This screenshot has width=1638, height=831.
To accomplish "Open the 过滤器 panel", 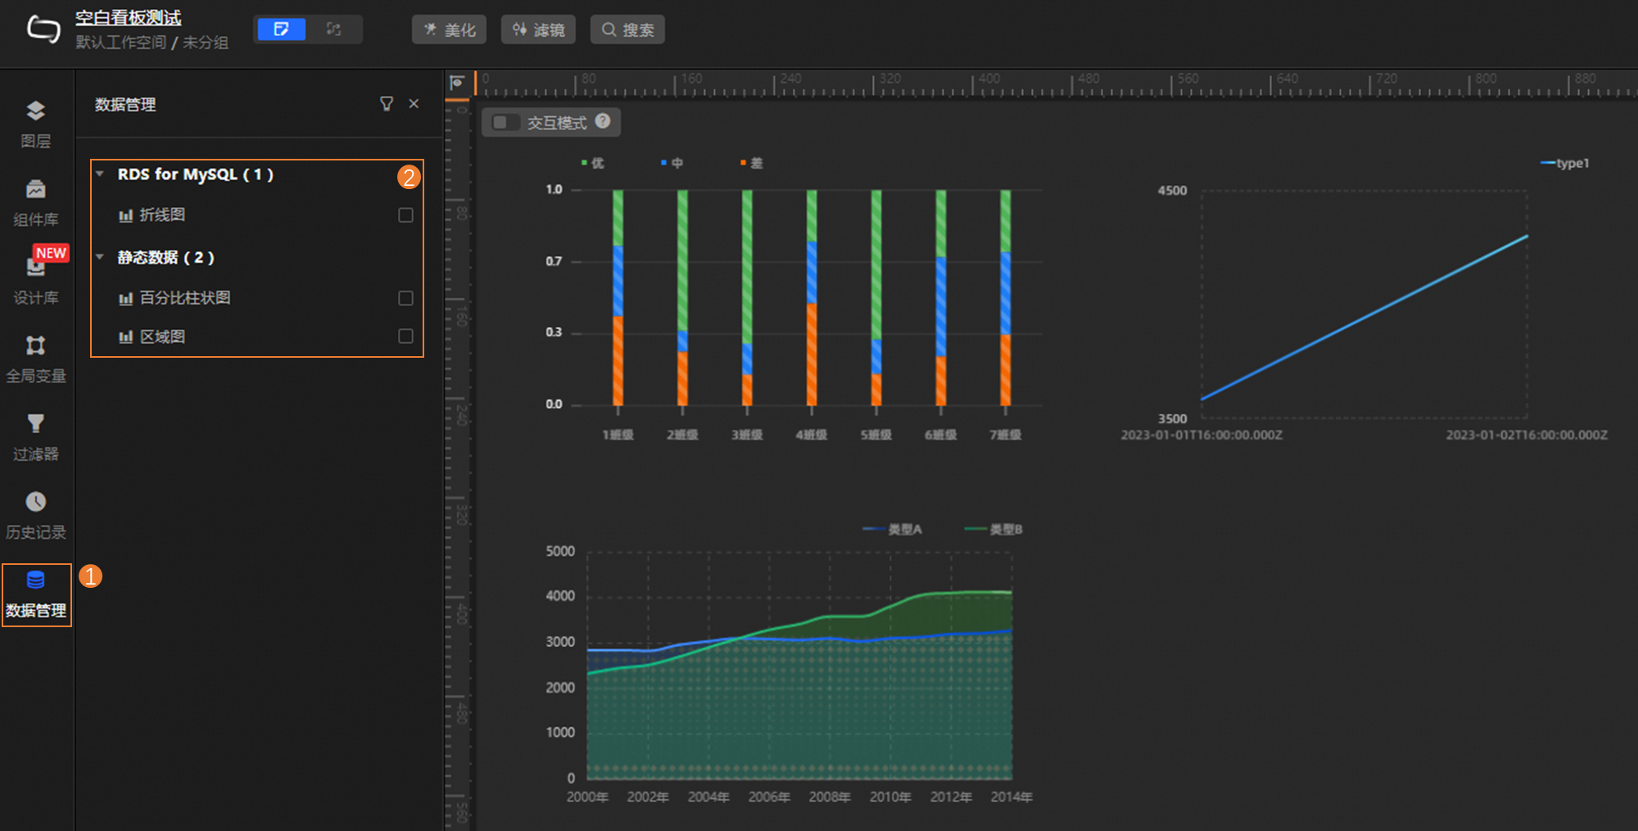I will tap(36, 436).
